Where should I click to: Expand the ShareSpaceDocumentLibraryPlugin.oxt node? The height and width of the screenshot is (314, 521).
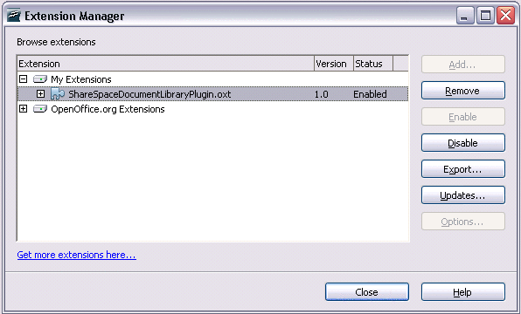[40, 94]
